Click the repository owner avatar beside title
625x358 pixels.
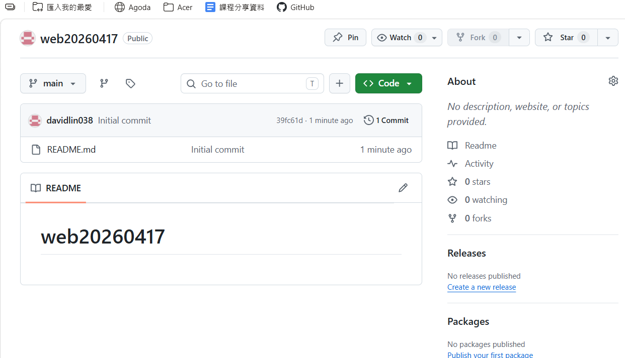click(28, 38)
